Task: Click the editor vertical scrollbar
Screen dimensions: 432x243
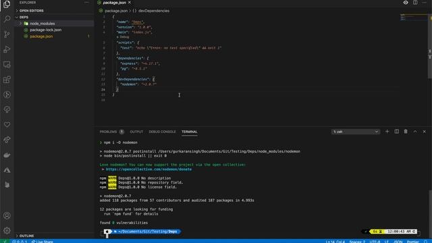Action: click(430, 47)
